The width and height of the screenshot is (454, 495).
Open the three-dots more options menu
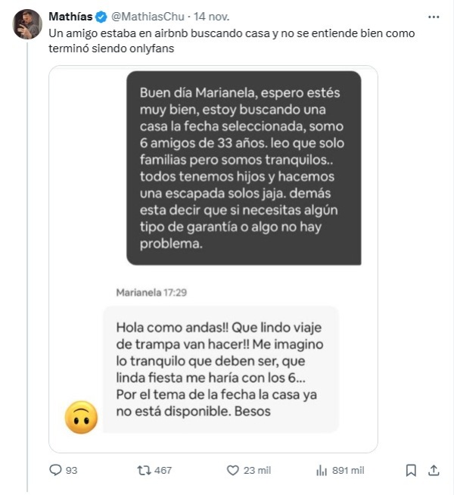(x=433, y=16)
